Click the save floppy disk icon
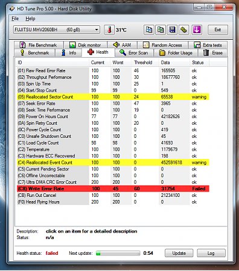 tap(172, 30)
